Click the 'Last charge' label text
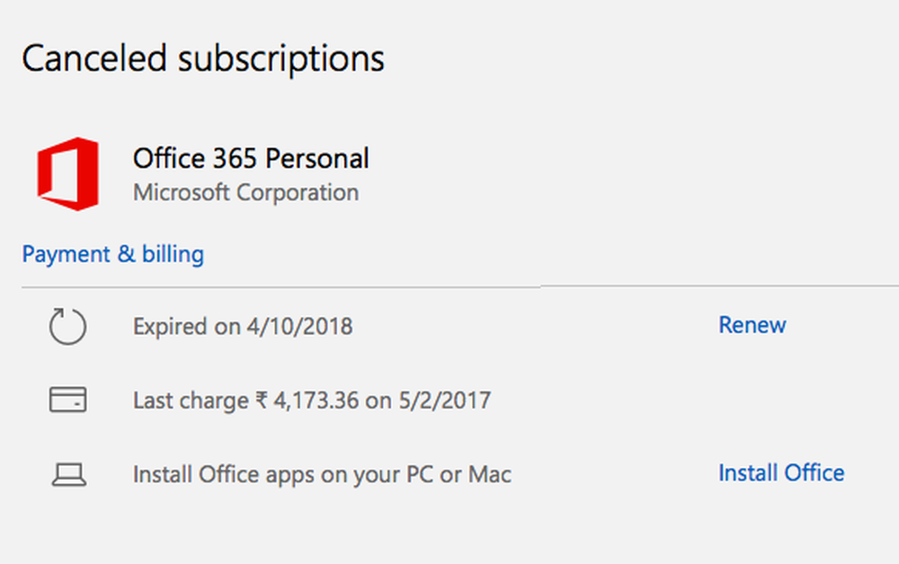Screen dimensions: 899x564 (x=188, y=400)
